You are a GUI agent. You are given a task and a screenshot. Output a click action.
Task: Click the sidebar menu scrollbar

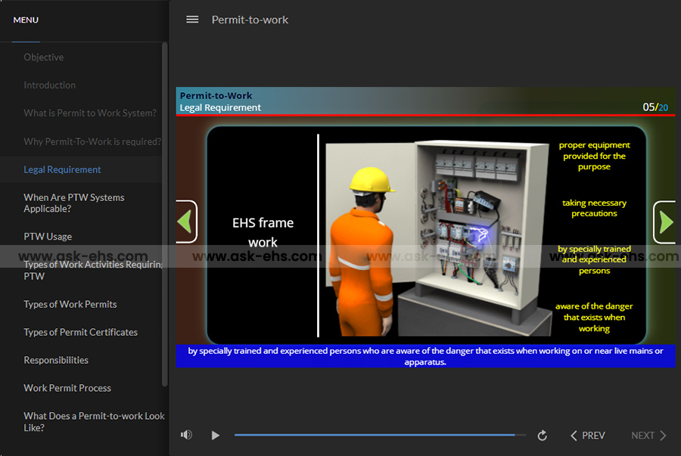(165, 212)
